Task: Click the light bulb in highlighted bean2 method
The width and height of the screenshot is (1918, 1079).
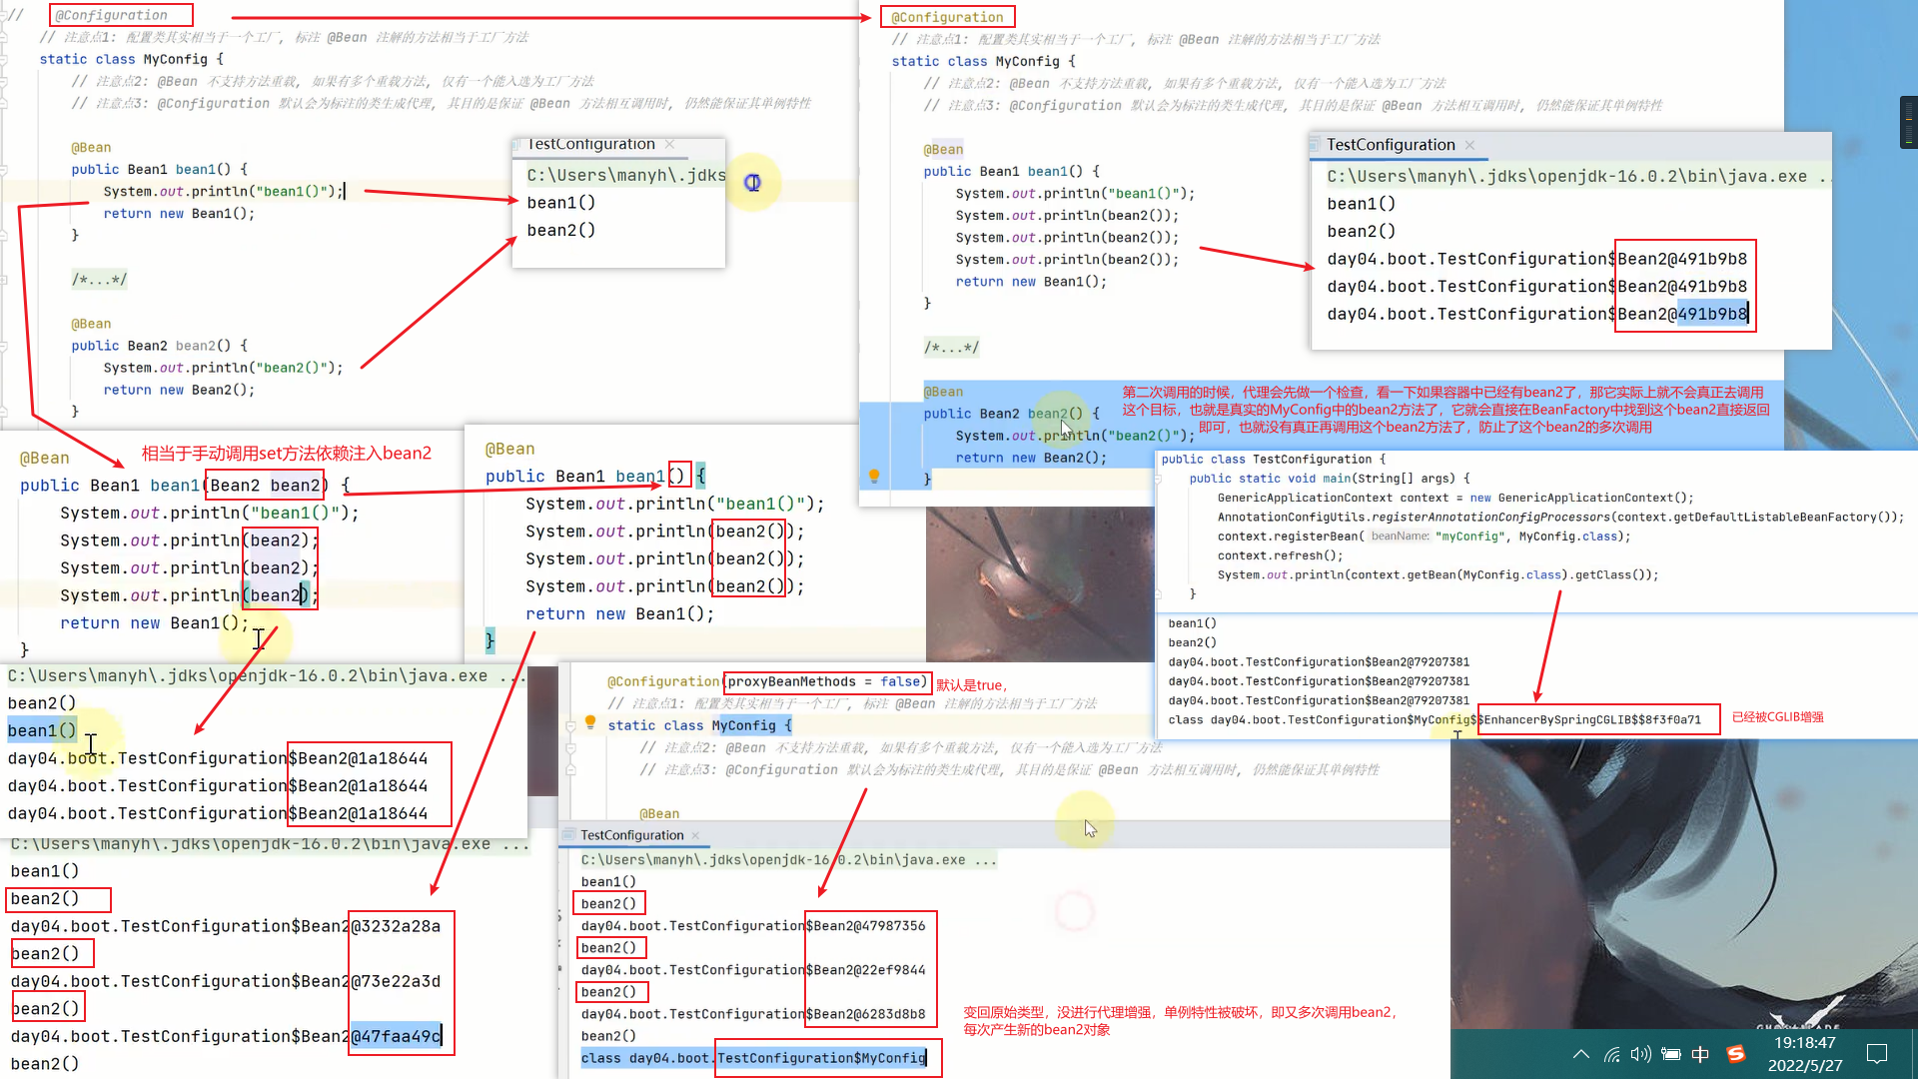Action: point(874,476)
